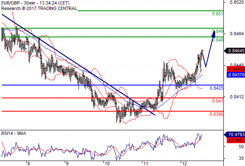Screen dimensions: 245x166
Task: Click the green 0.849 resistance label
Action: pos(218,31)
